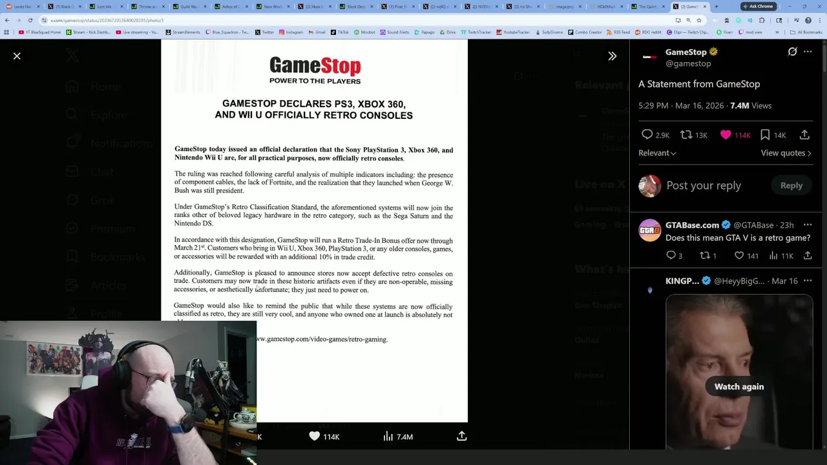
Task: Open All Bookmarks folder
Action: click(x=806, y=32)
